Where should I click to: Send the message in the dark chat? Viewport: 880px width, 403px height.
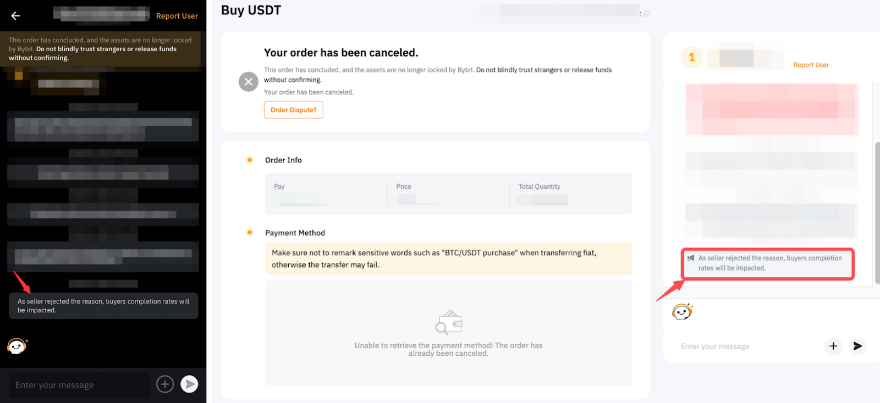click(189, 384)
